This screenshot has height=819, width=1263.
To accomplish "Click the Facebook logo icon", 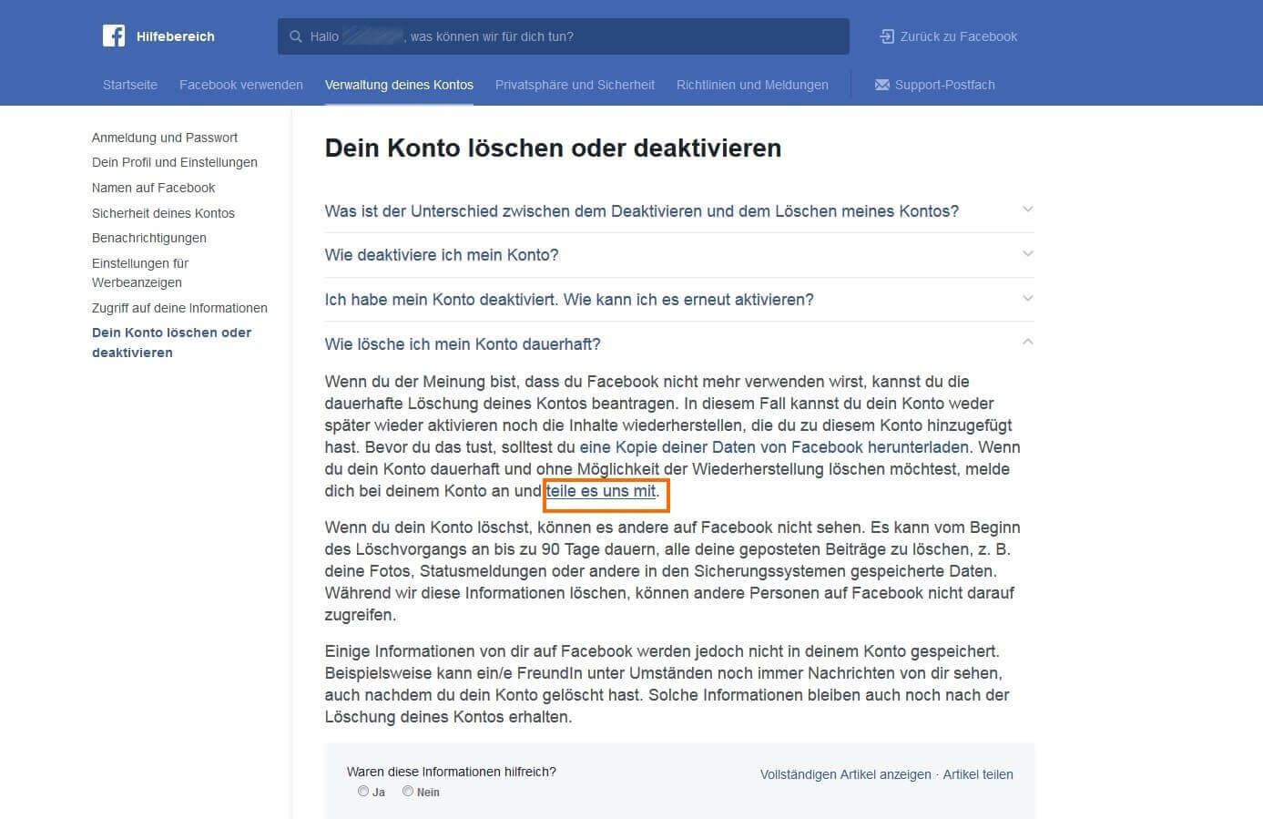I will [x=114, y=36].
